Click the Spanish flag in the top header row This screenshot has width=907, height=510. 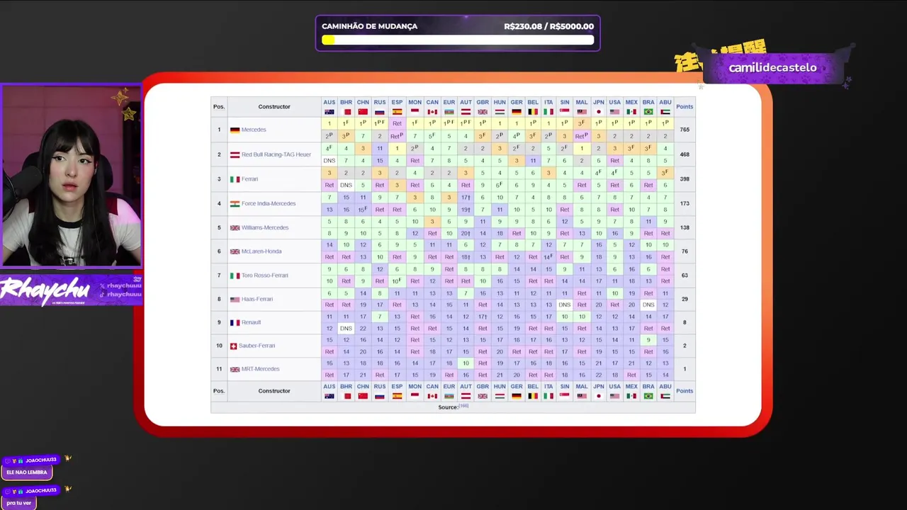(397, 112)
